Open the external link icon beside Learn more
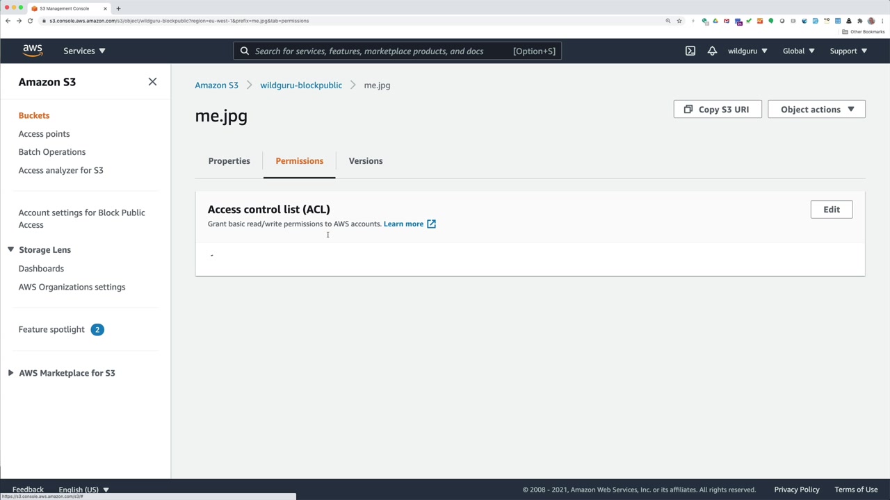 tap(431, 224)
